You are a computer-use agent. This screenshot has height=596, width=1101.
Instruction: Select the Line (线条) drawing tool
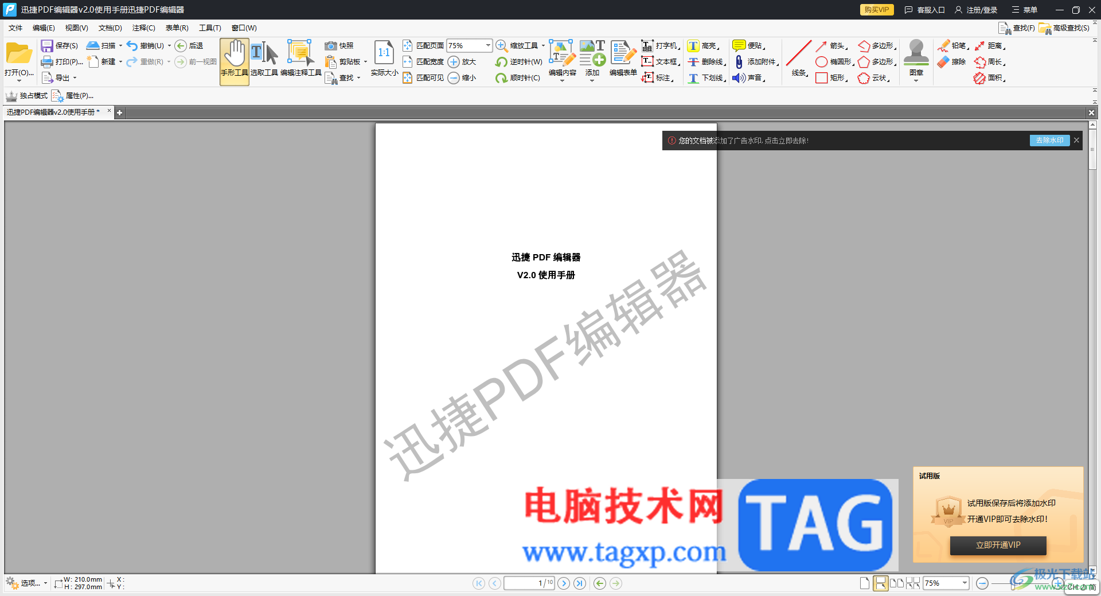[x=799, y=59]
